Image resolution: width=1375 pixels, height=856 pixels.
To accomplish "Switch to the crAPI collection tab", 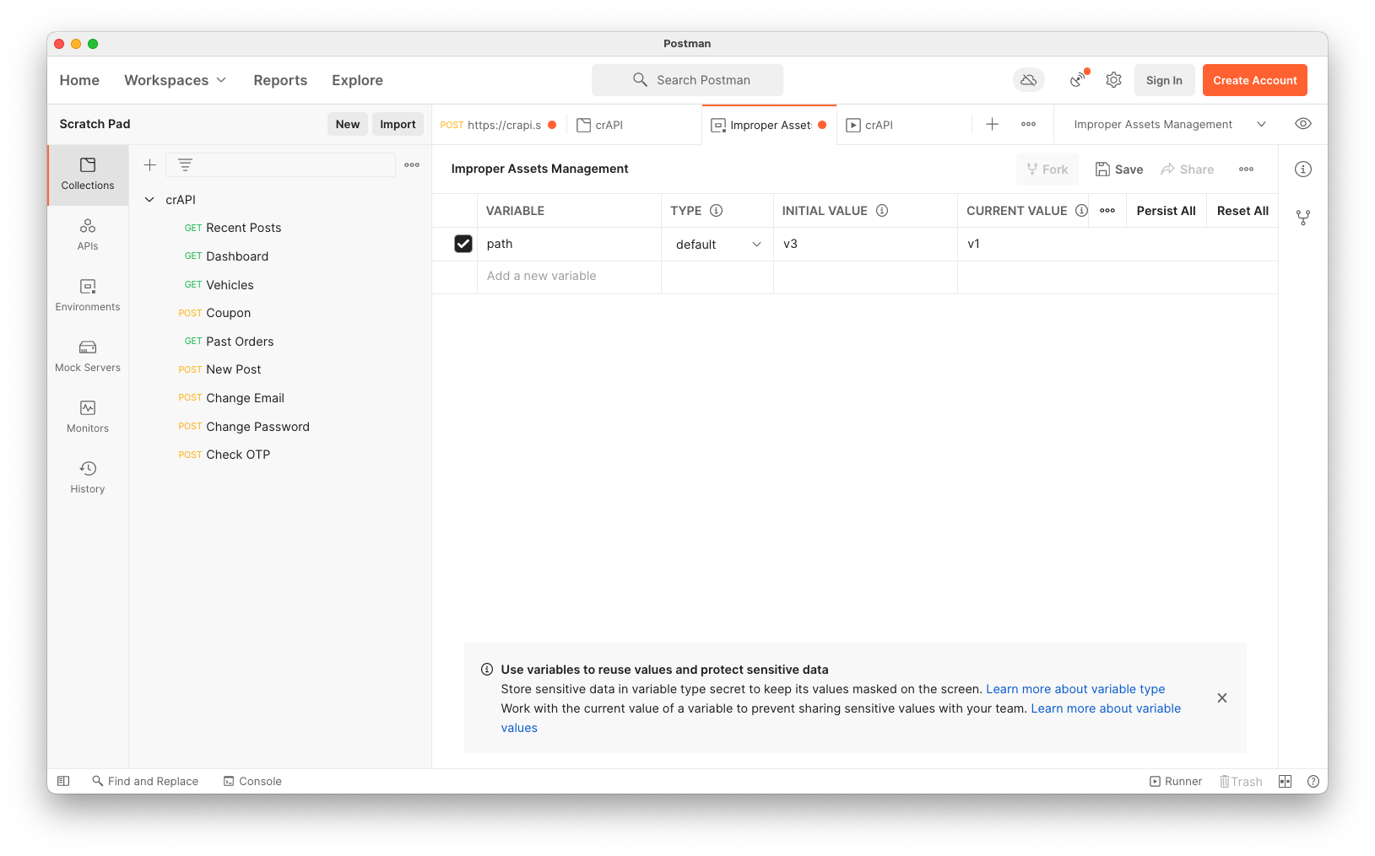I will tap(634, 125).
